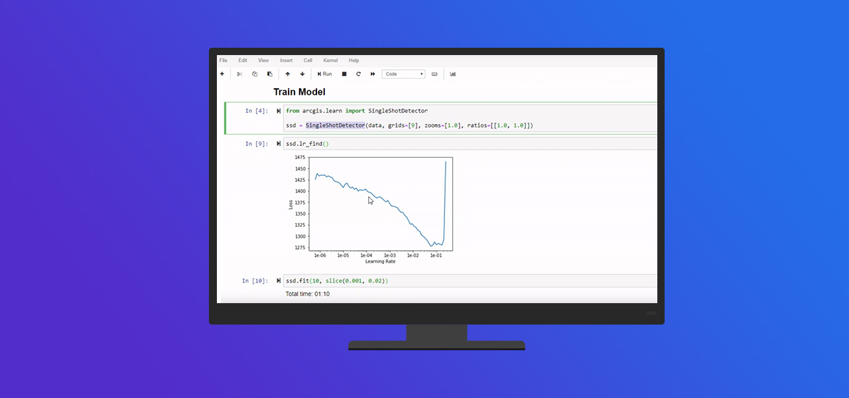Open the Help menu
The height and width of the screenshot is (398, 849).
pos(354,60)
